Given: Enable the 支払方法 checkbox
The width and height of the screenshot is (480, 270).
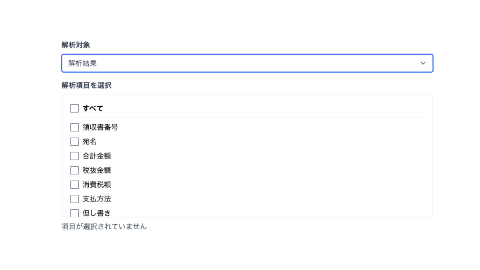Looking at the screenshot, I should pyautogui.click(x=74, y=199).
